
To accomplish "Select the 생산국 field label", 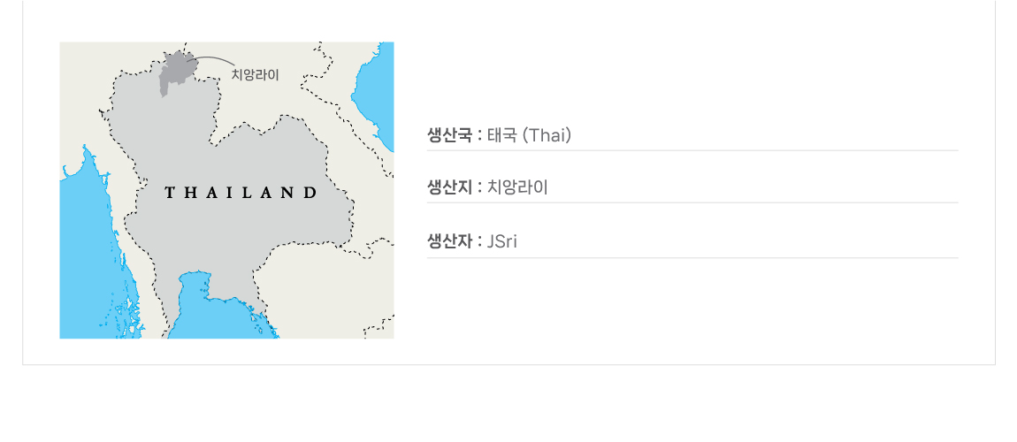I will click(x=449, y=135).
